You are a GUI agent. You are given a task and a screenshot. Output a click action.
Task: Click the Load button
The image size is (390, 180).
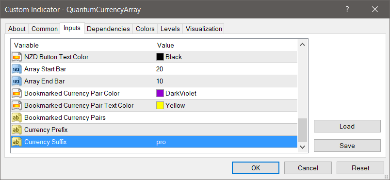click(347, 126)
